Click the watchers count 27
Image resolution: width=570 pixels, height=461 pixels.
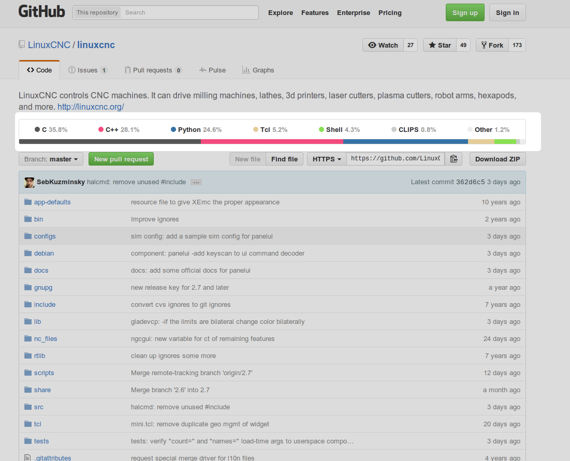pos(411,45)
